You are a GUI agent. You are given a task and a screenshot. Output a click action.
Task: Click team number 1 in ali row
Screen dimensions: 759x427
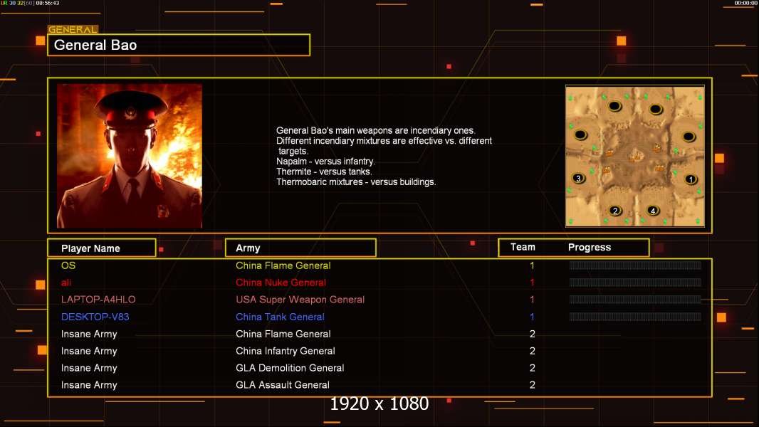[x=532, y=283]
